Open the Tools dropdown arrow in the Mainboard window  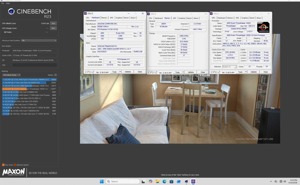click(120, 72)
